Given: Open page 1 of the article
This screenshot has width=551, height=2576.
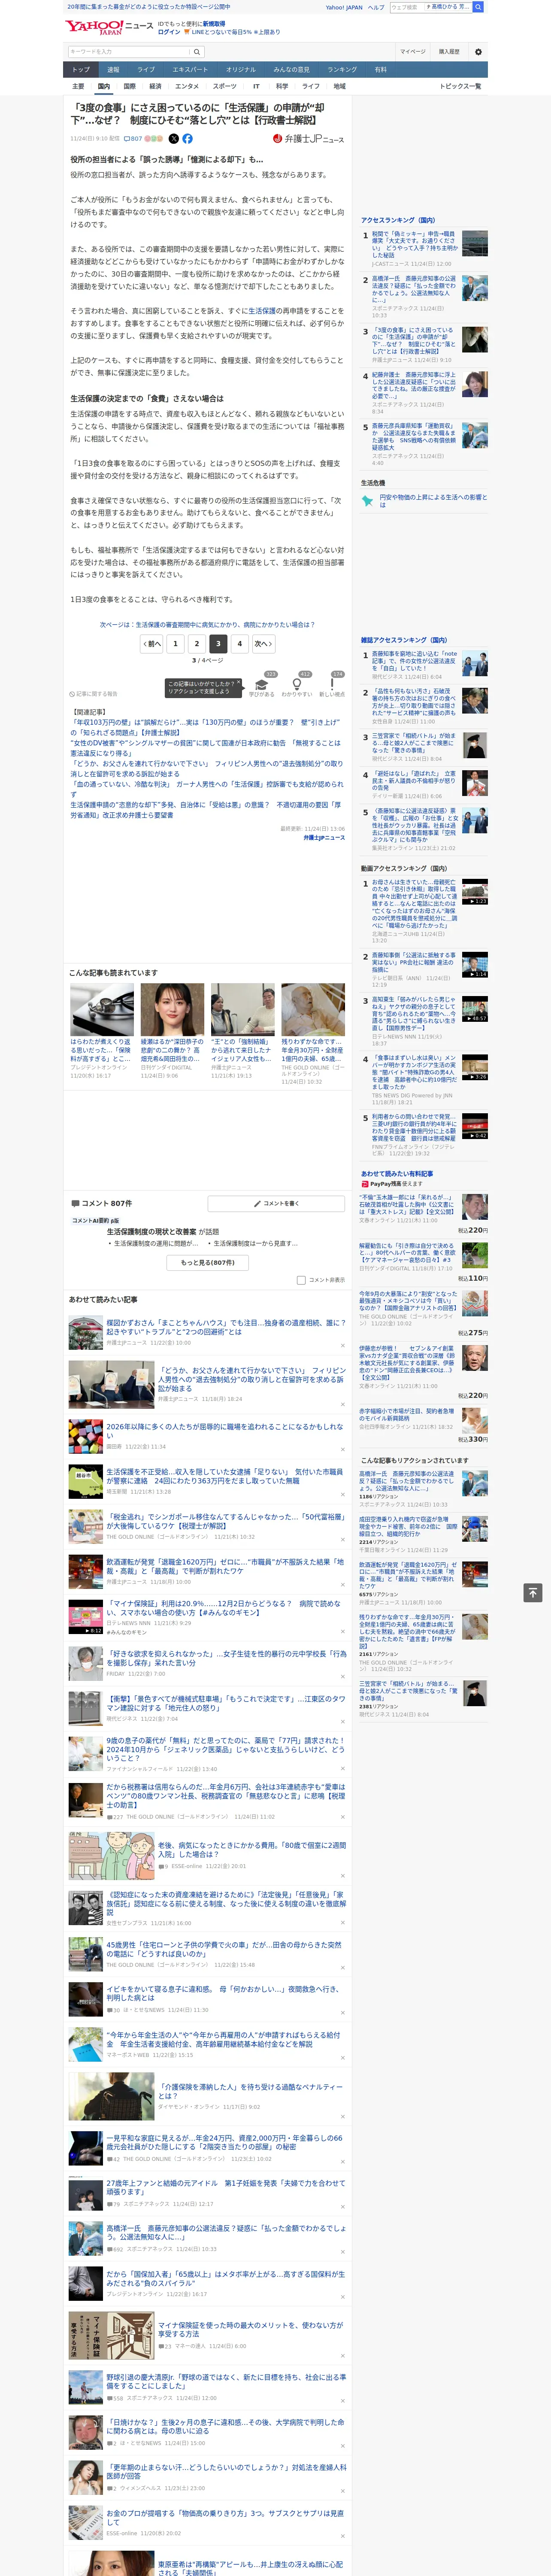Looking at the screenshot, I should 175,644.
